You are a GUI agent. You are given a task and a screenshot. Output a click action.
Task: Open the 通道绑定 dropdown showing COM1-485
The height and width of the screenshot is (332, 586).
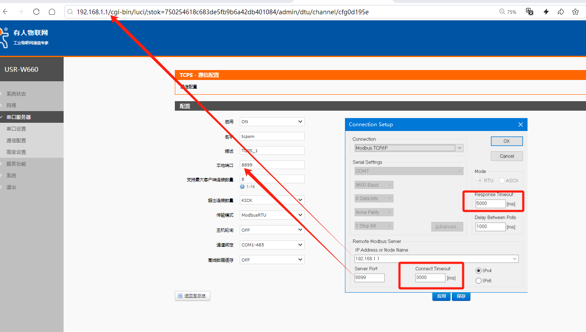tap(272, 245)
